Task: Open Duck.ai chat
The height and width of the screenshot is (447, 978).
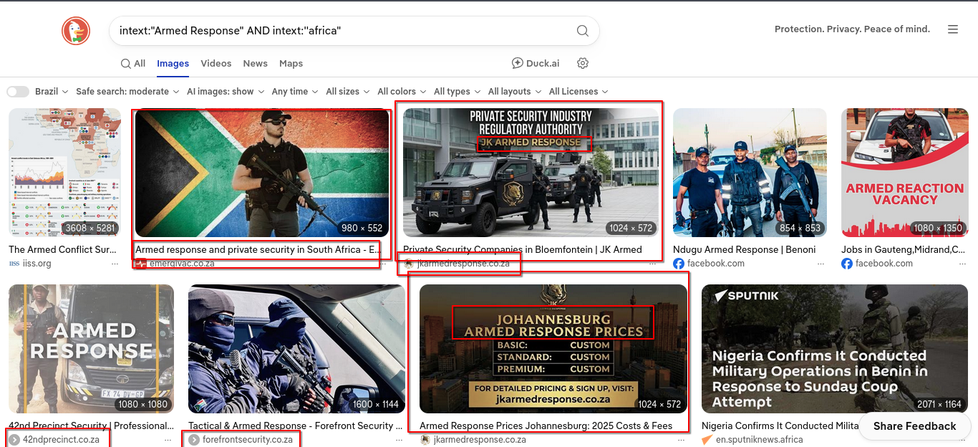Action: [536, 63]
